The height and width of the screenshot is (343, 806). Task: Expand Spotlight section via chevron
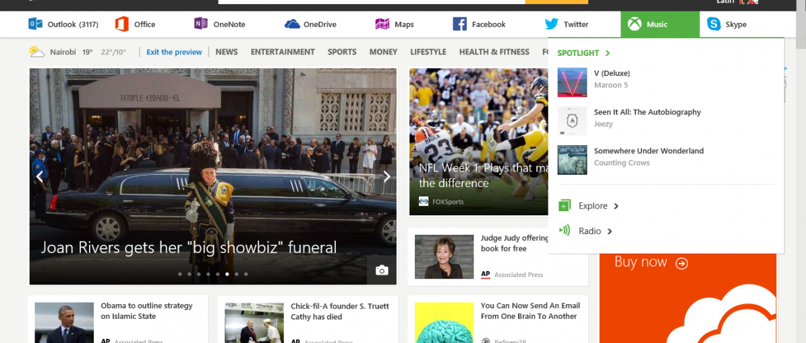click(x=608, y=53)
